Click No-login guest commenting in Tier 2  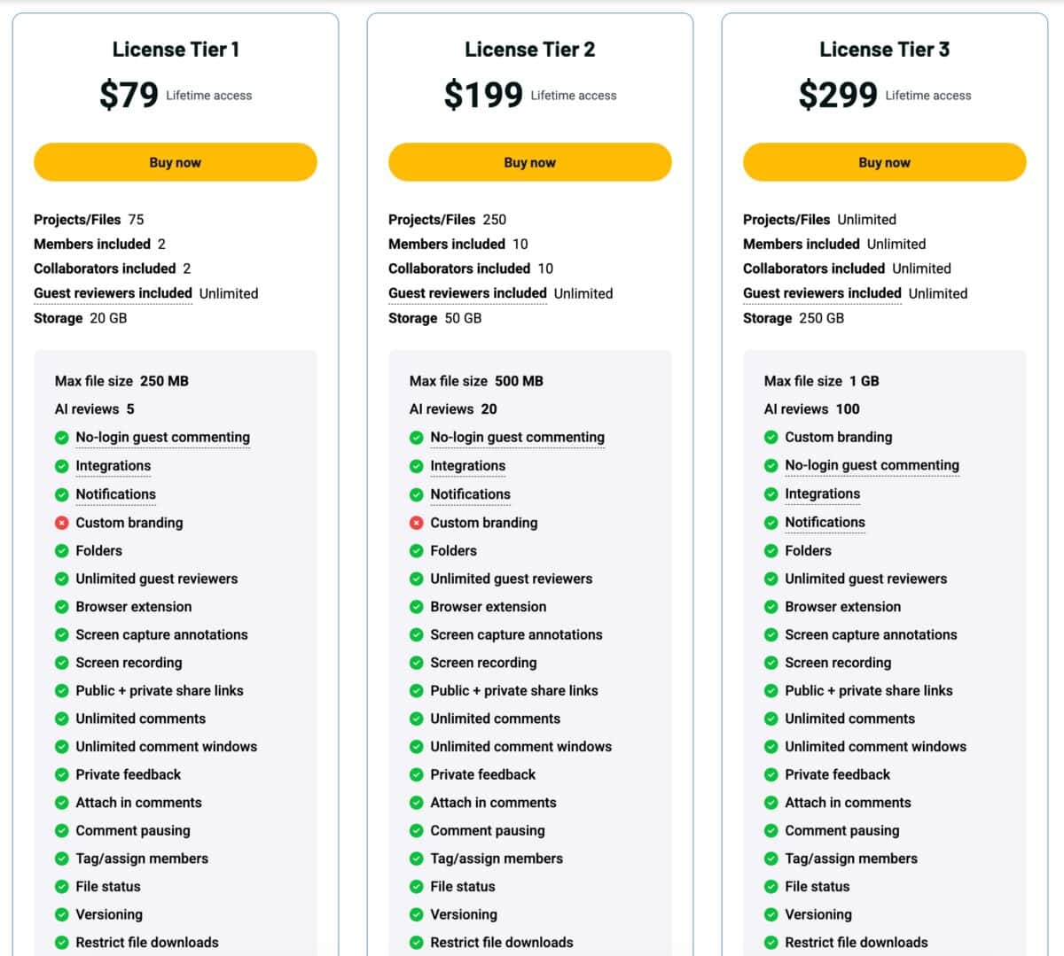tap(517, 437)
